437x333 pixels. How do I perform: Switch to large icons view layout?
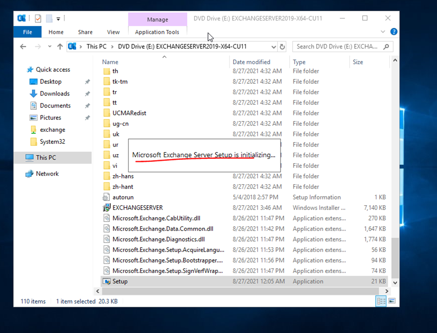tap(391, 302)
